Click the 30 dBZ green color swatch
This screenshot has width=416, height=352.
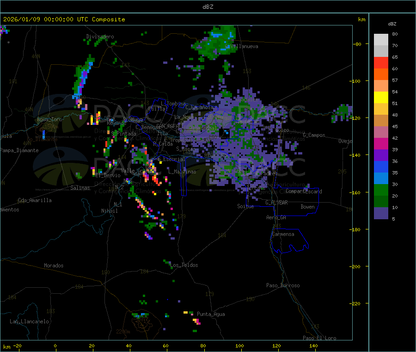(381, 190)
